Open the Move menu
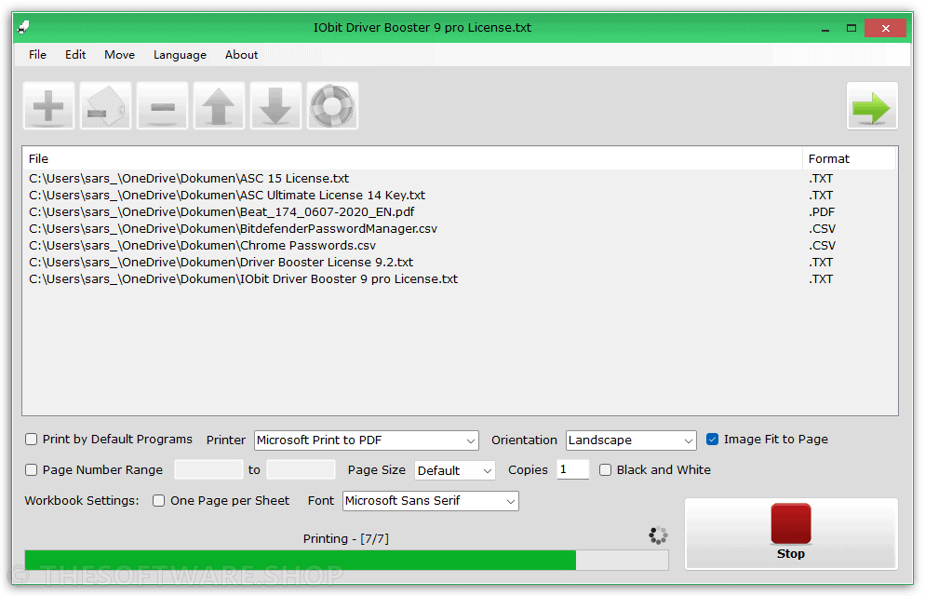This screenshot has width=925, height=596. 119,55
